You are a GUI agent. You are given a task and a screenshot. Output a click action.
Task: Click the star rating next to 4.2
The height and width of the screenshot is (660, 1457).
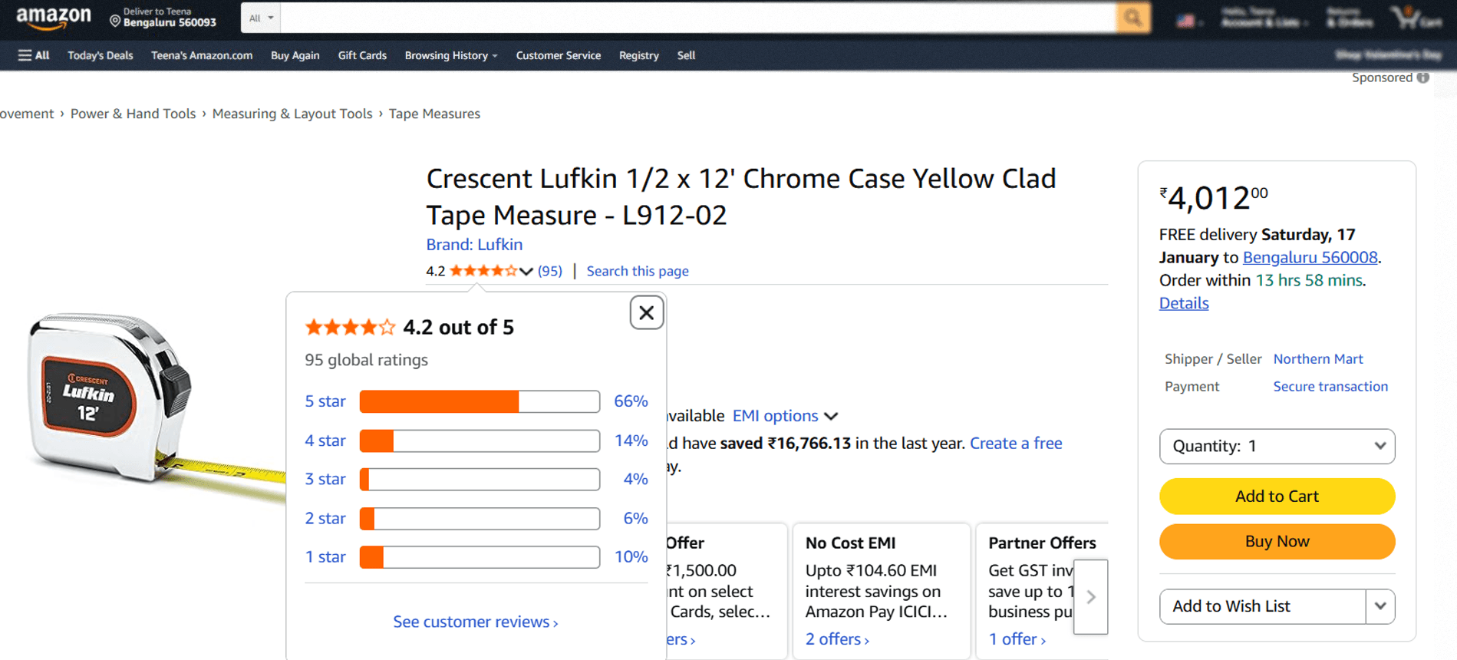(x=483, y=271)
